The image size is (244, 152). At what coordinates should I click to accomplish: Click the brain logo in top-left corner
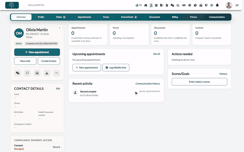tap(12, 5)
